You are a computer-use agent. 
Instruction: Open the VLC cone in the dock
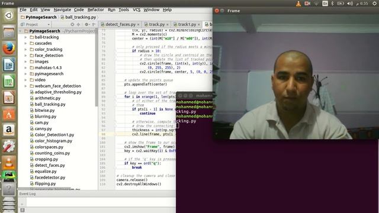9,163
